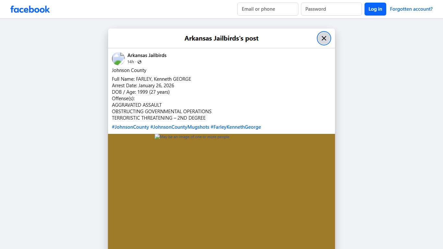Screen dimensions: 443x249
Task: Click the 14h post timestamp
Action: 130,62
